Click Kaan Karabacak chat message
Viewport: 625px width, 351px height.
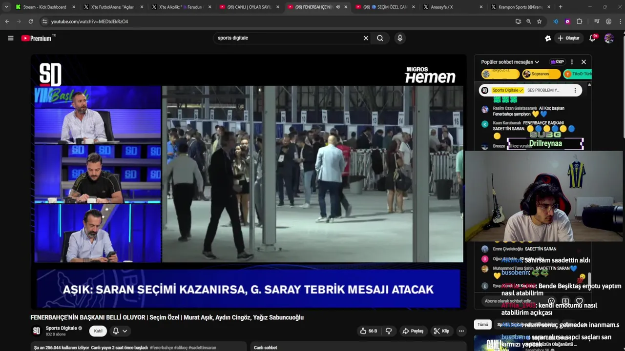(x=532, y=129)
